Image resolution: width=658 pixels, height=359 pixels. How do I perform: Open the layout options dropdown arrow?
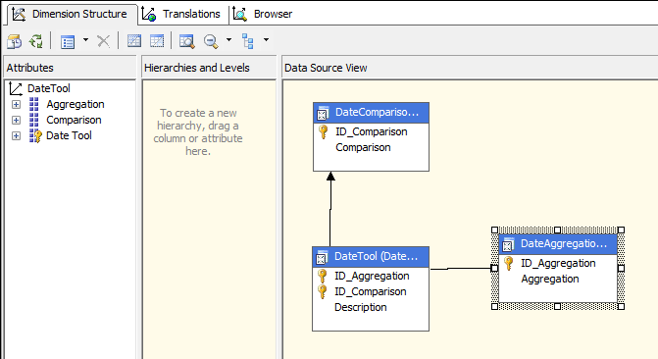tap(266, 40)
